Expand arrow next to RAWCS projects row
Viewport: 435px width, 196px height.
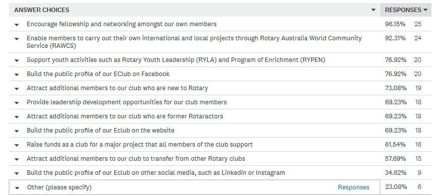tap(17, 39)
